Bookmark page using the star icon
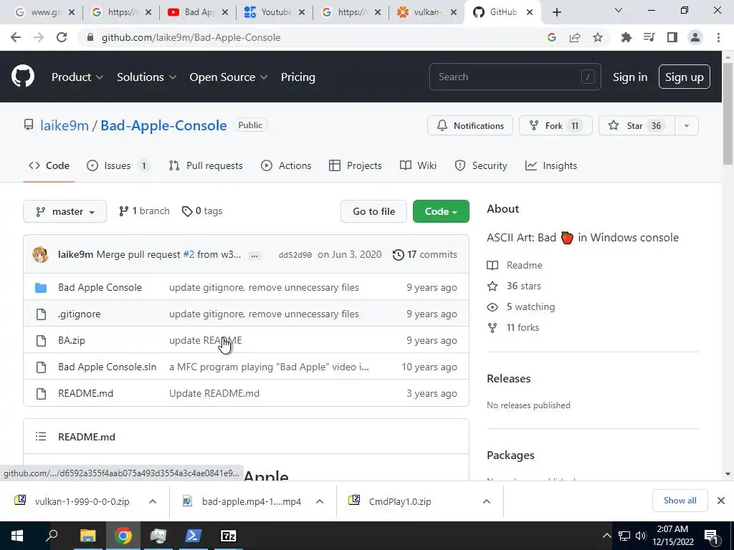The image size is (734, 550). [x=598, y=37]
